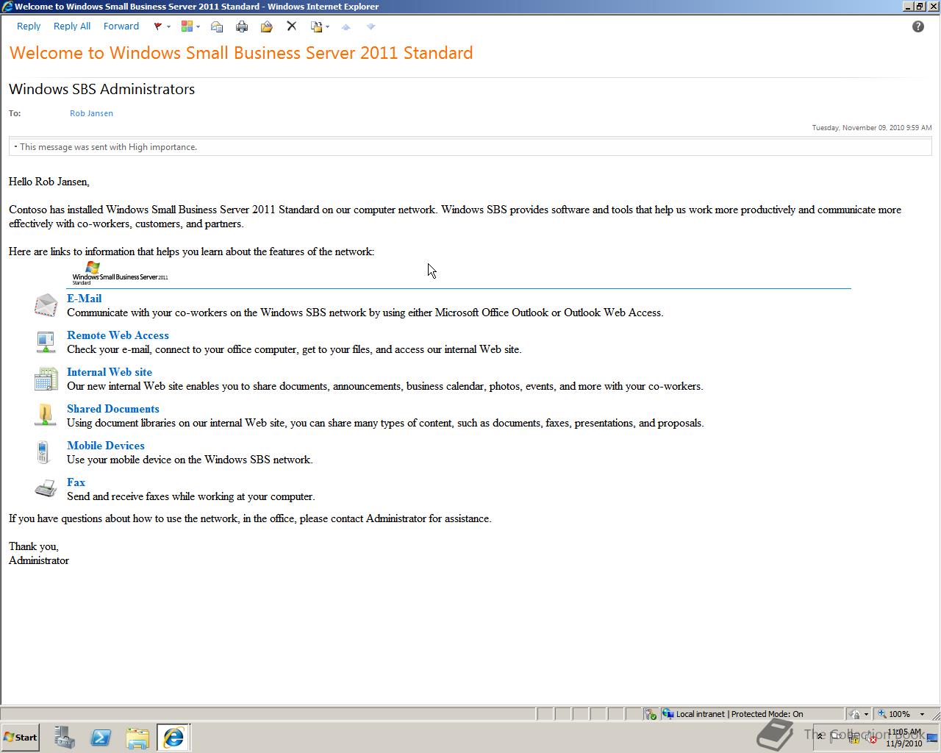Click the red follow-up flag icon

pyautogui.click(x=157, y=26)
